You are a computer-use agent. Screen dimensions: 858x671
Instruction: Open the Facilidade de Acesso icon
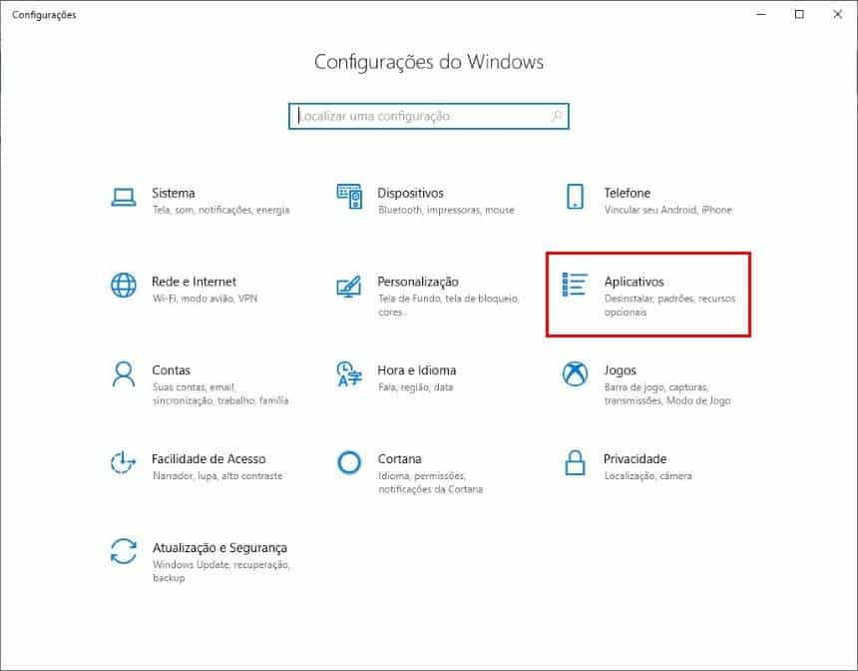(123, 463)
